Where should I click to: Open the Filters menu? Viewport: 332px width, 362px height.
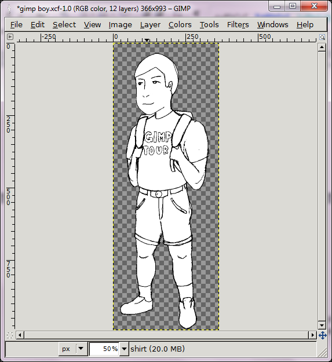click(238, 24)
